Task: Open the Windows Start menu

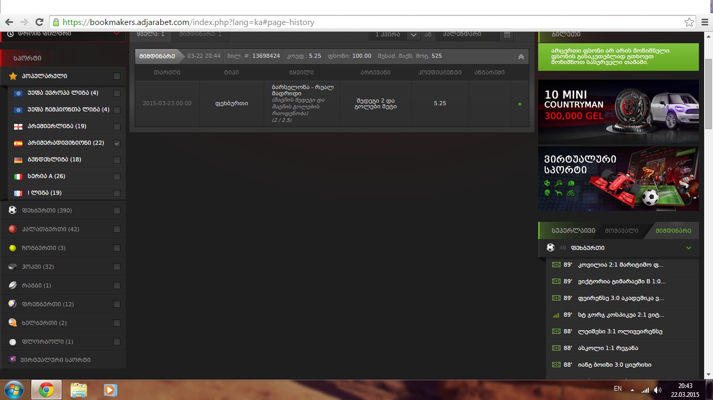Action: coord(14,390)
